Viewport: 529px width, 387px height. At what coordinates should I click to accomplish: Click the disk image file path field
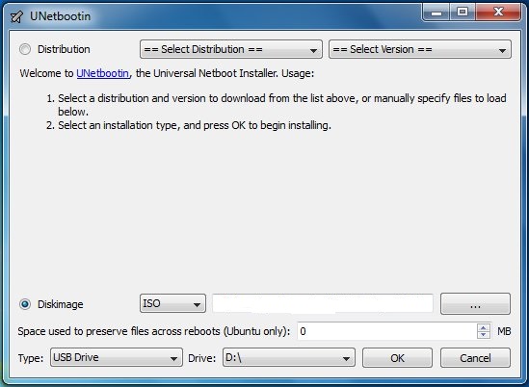323,303
